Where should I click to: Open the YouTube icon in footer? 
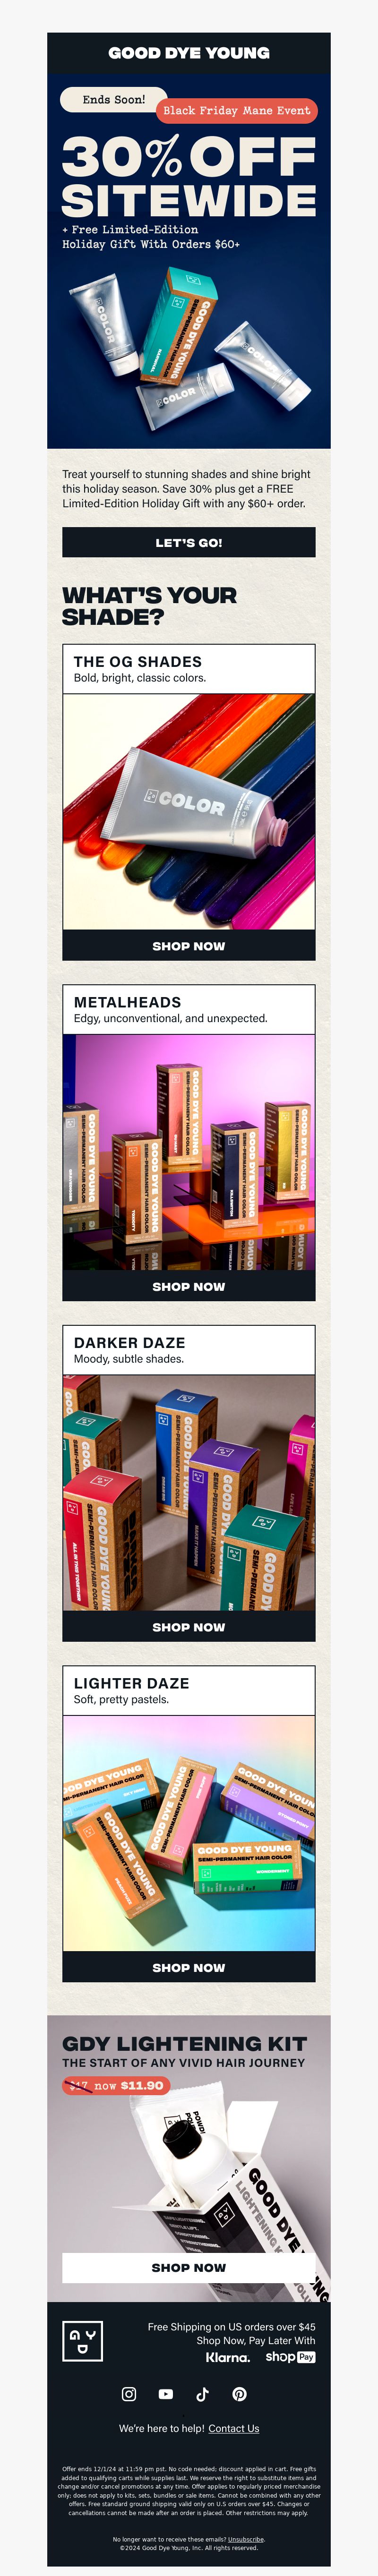pyautogui.click(x=166, y=2394)
